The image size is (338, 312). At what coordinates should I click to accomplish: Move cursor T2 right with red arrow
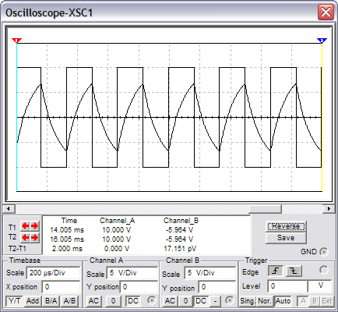pos(35,238)
